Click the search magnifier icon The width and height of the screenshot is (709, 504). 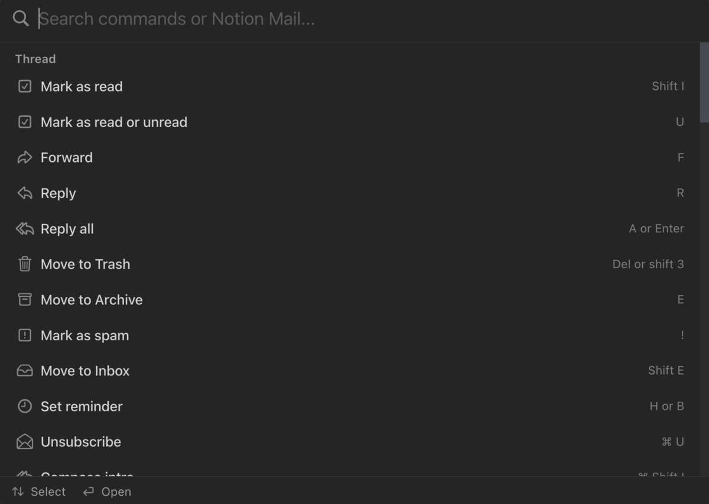21,18
